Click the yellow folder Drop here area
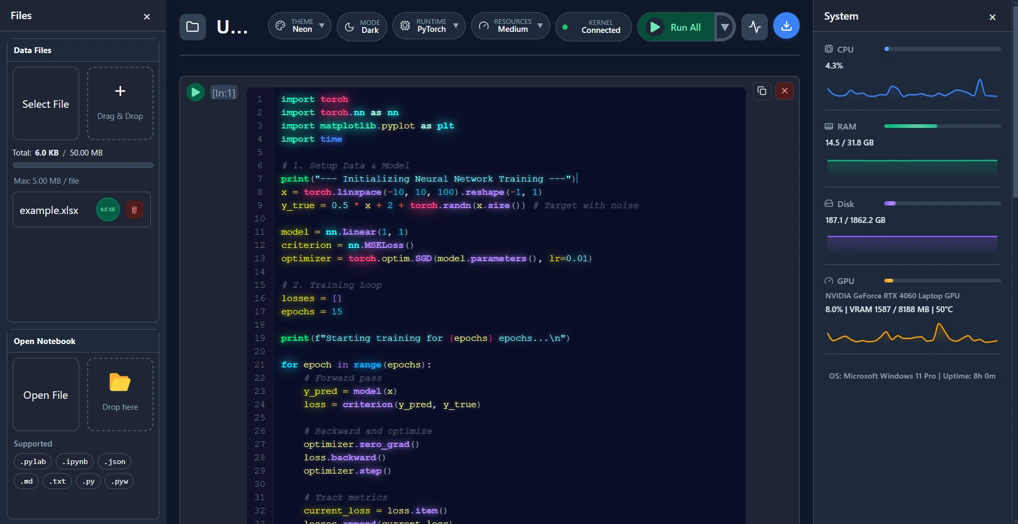The image size is (1018, 524). point(120,394)
